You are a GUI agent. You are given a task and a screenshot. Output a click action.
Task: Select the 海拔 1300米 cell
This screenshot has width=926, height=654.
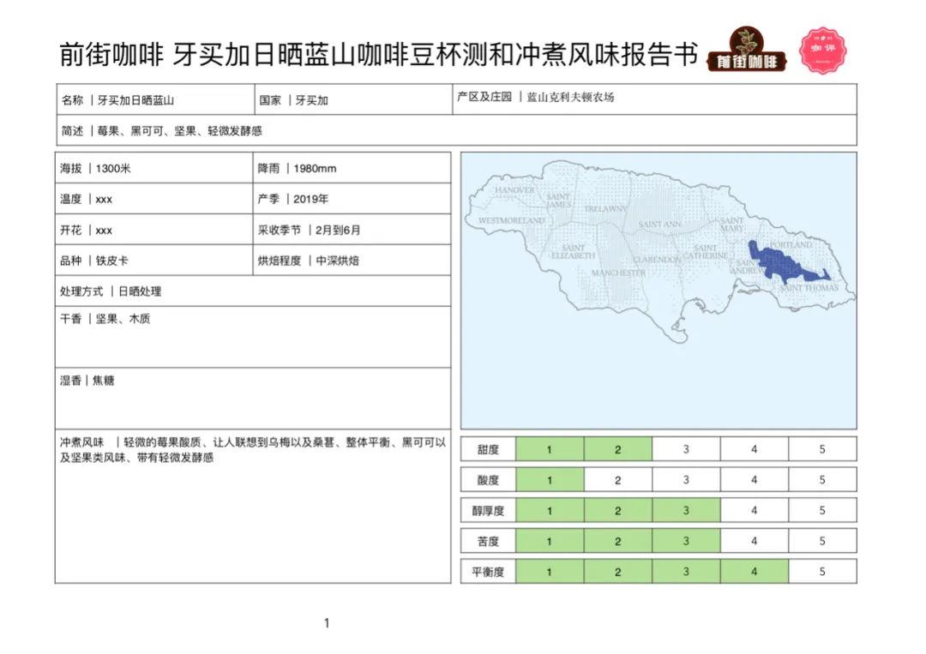pos(154,168)
